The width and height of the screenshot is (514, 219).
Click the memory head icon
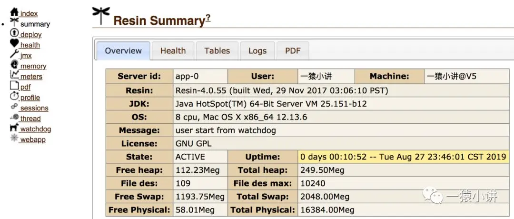(x=14, y=64)
